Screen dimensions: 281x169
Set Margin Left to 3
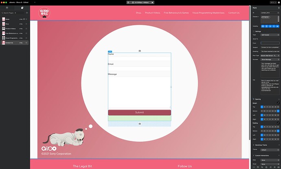coord(273,115)
